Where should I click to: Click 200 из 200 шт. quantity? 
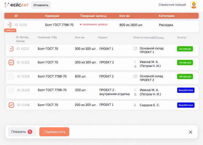(x=86, y=105)
